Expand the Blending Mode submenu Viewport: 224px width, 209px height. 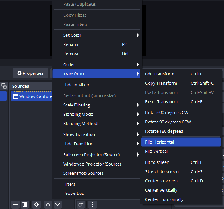click(x=138, y=114)
